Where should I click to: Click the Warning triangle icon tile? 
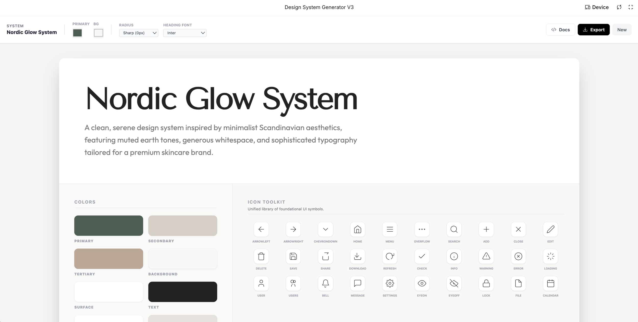tap(486, 256)
